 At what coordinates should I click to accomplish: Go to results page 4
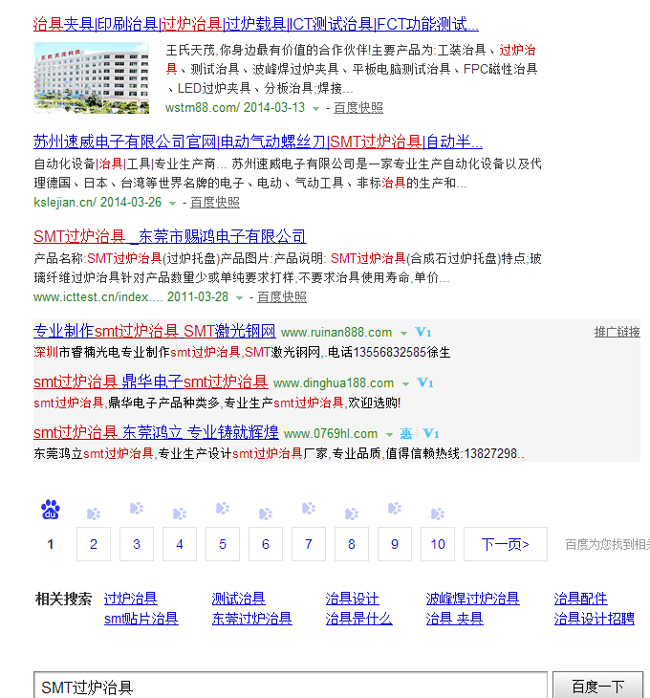pyautogui.click(x=180, y=544)
